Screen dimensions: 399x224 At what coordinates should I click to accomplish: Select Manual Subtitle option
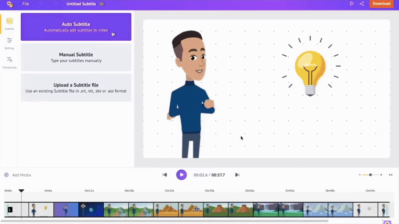[x=76, y=57]
